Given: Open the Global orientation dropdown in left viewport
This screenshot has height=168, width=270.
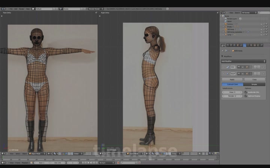Looking at the screenshot, I should [x=78, y=153].
